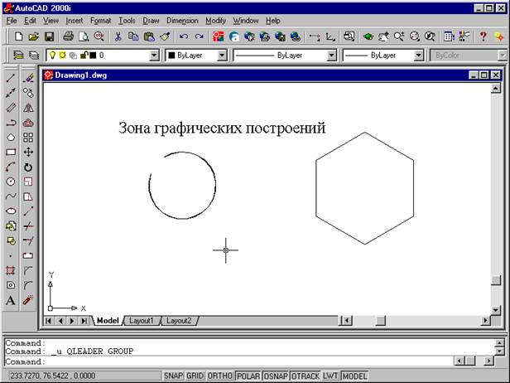This screenshot has height=383, width=510.
Task: Click the Move tool icon
Action: point(29,152)
